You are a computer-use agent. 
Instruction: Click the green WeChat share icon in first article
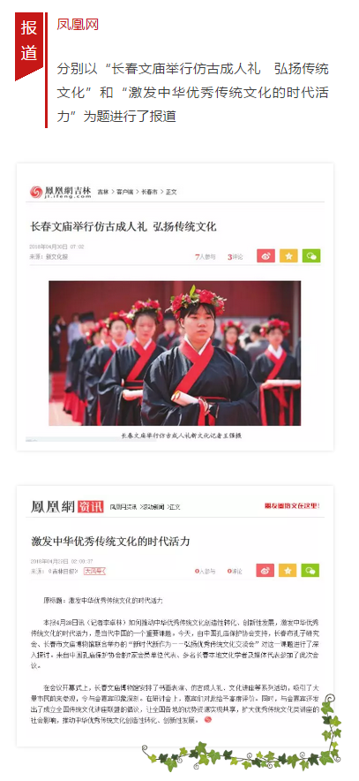pos(311,256)
